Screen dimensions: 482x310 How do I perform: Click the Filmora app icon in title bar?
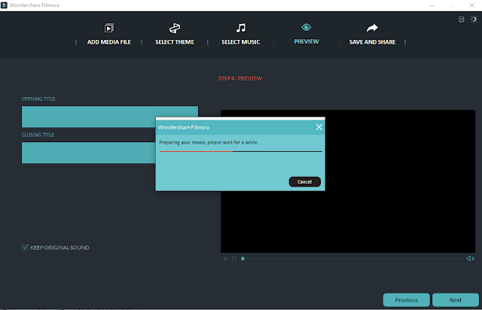(x=4, y=5)
